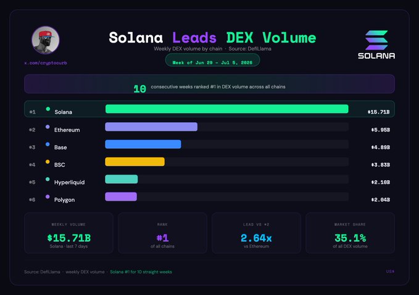419x295 pixels.
Task: Select the Base chain name
Action: (x=60, y=147)
